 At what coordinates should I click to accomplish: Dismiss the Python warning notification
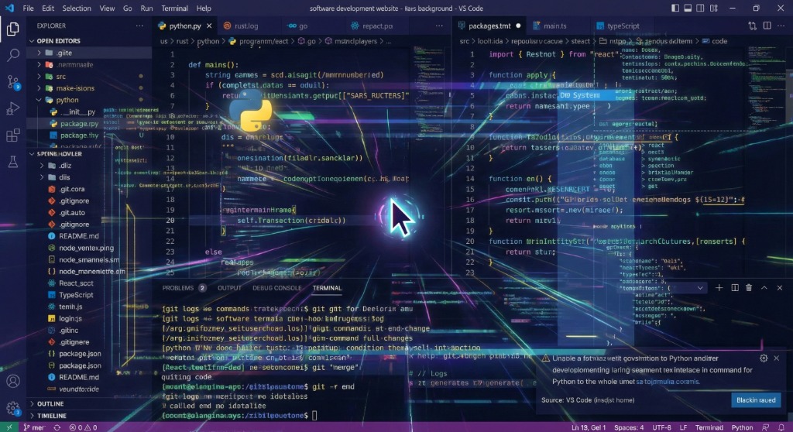(777, 358)
